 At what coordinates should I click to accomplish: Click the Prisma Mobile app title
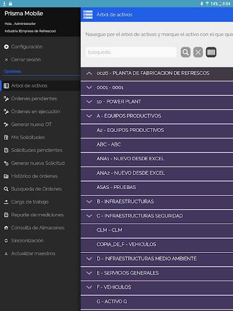24,13
